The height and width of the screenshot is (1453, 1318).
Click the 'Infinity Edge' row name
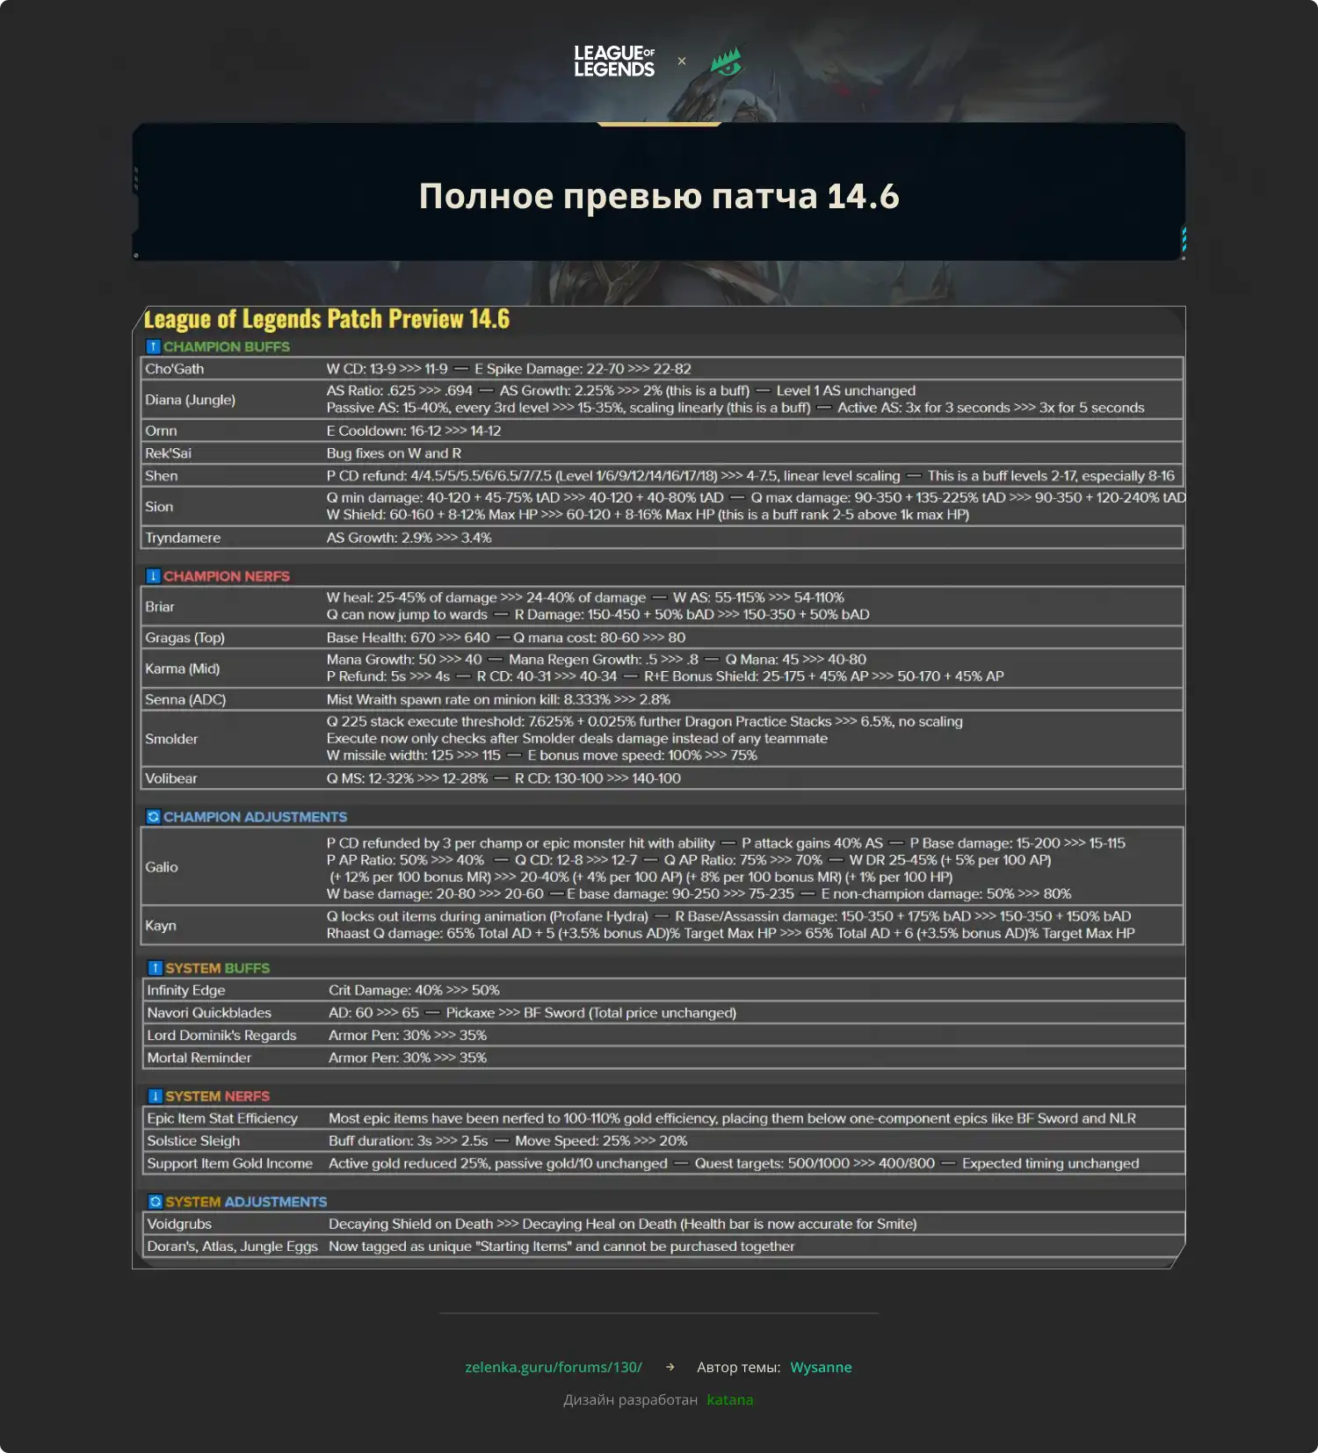pos(186,990)
